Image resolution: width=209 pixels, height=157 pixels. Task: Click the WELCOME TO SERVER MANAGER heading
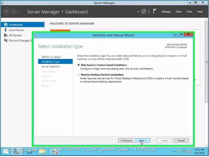pyautogui.click(x=72, y=24)
